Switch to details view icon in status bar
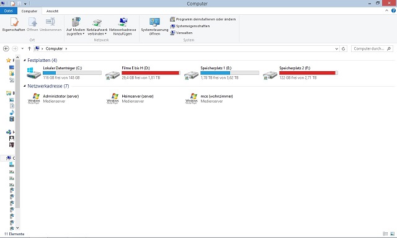 pos(385,234)
